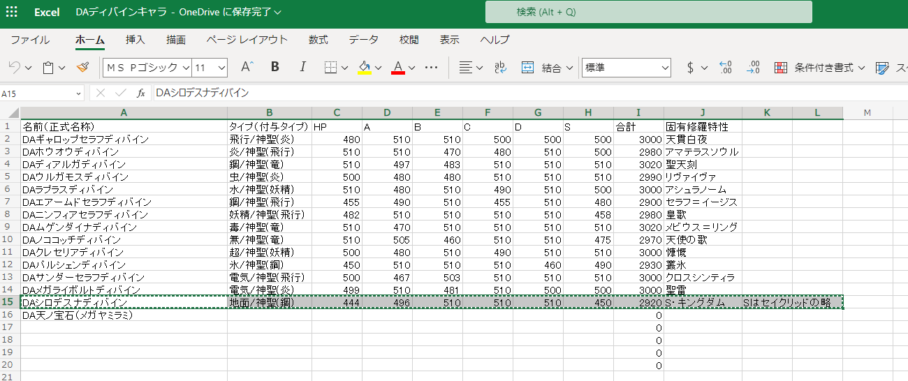Click the currency format dollar icon
908x381 pixels.
click(690, 68)
